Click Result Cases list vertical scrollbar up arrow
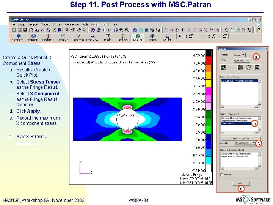This screenshot has width=273, height=205. coord(259,81)
